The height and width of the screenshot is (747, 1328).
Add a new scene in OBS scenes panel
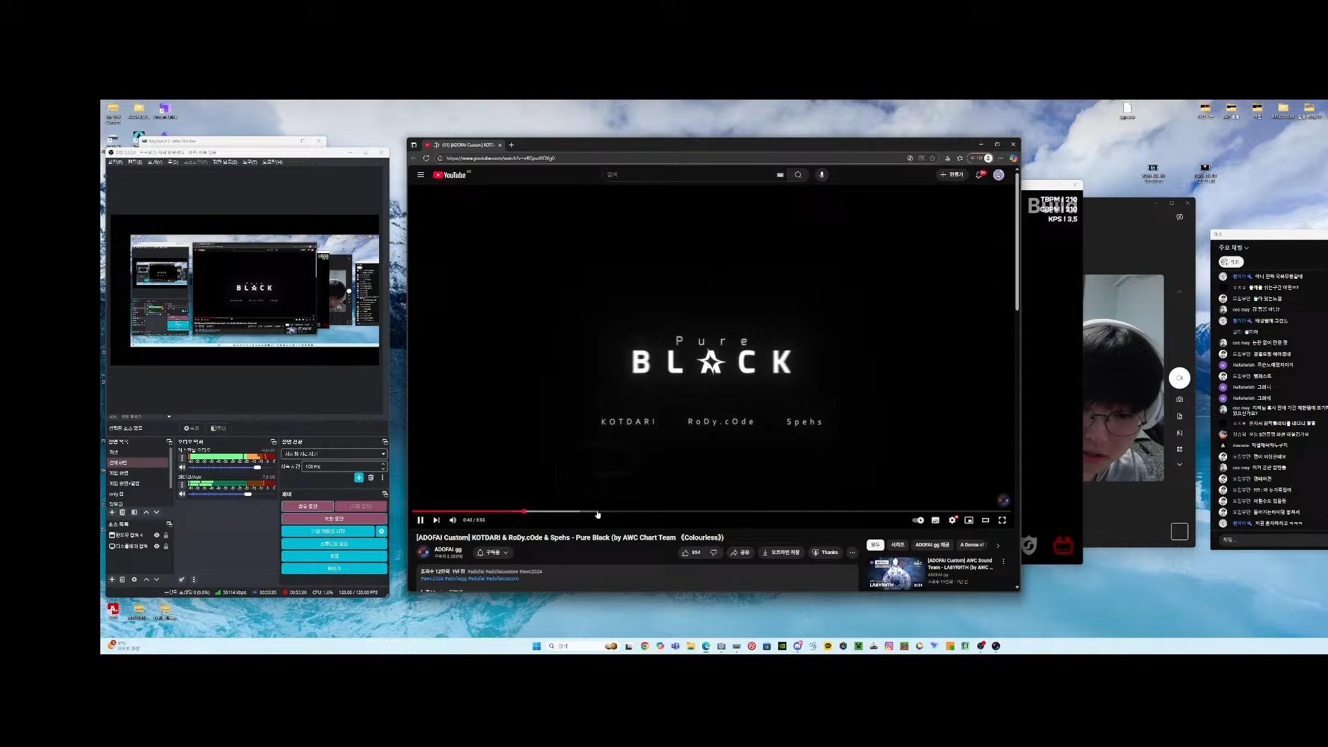111,513
